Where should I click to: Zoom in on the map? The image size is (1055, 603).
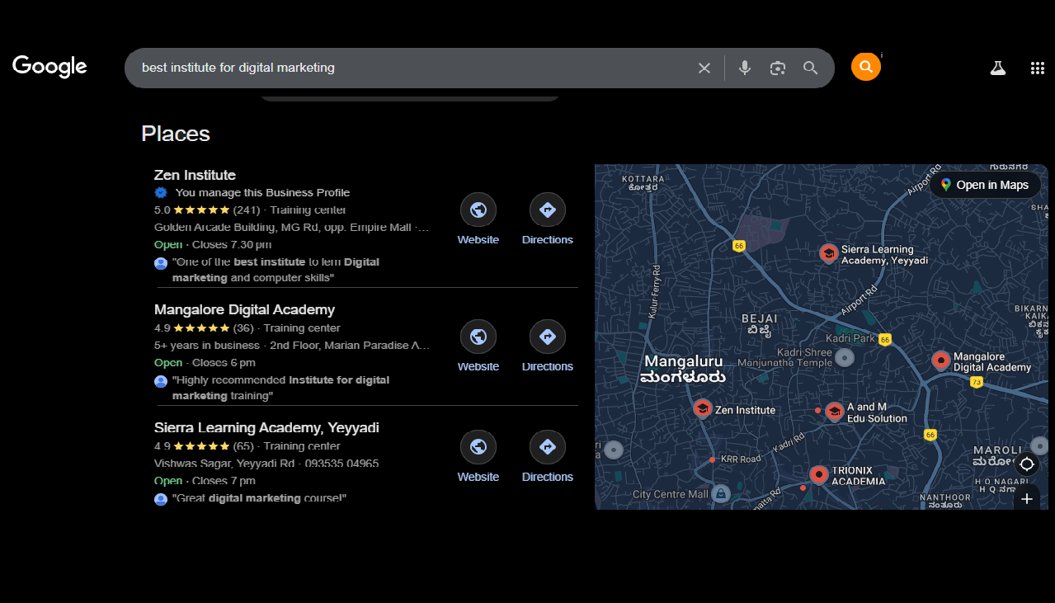[x=1026, y=499]
